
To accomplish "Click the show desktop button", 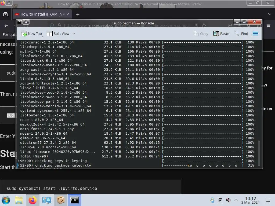I will pyautogui.click(x=268, y=200).
